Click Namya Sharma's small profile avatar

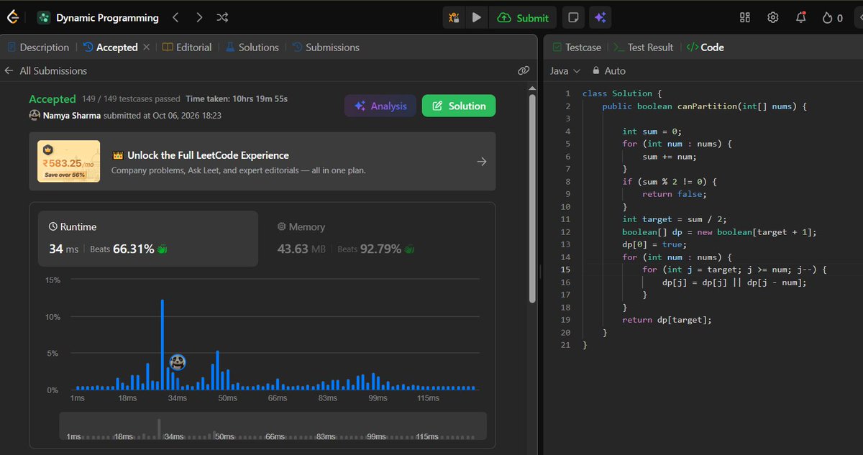pos(34,115)
